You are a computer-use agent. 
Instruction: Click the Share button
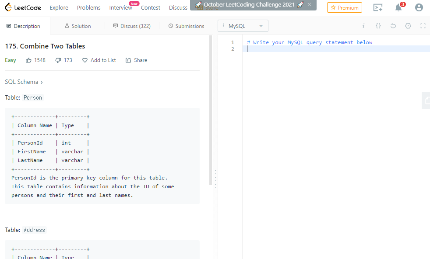point(136,60)
